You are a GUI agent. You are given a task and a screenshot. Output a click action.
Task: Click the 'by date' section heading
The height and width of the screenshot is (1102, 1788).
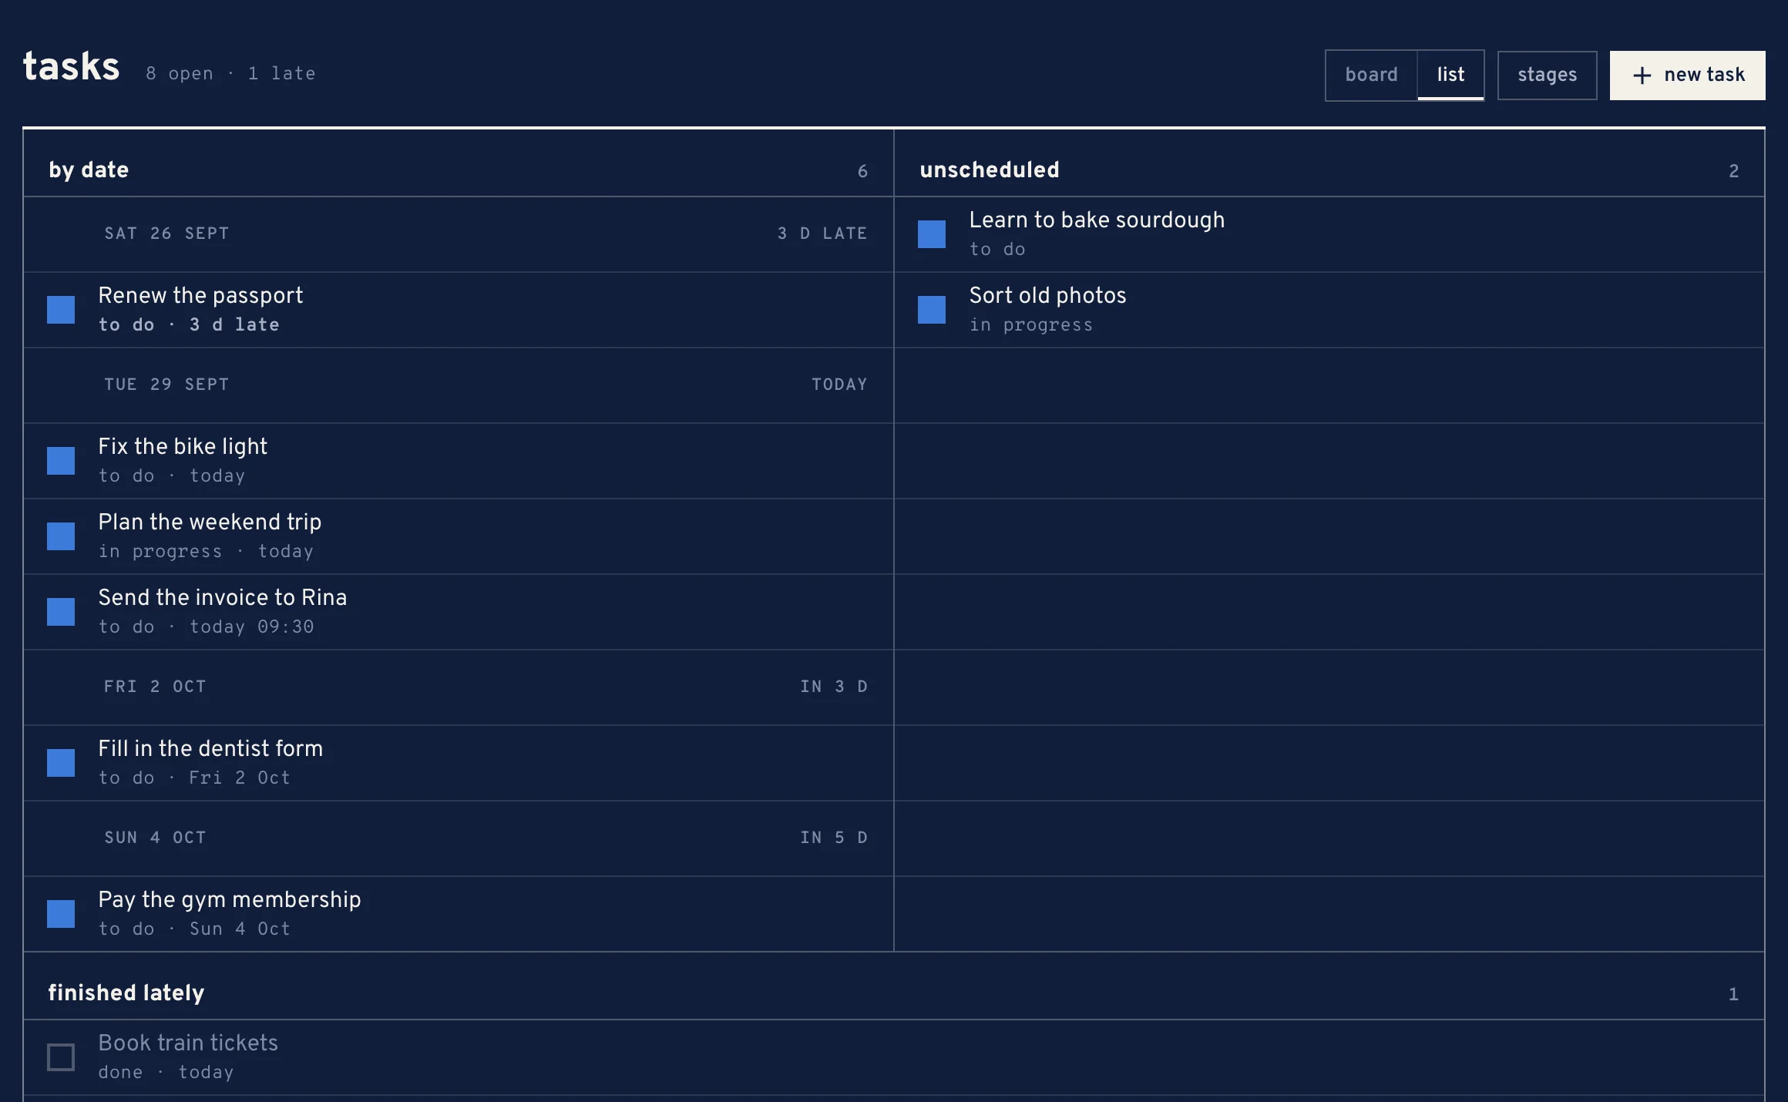[89, 170]
